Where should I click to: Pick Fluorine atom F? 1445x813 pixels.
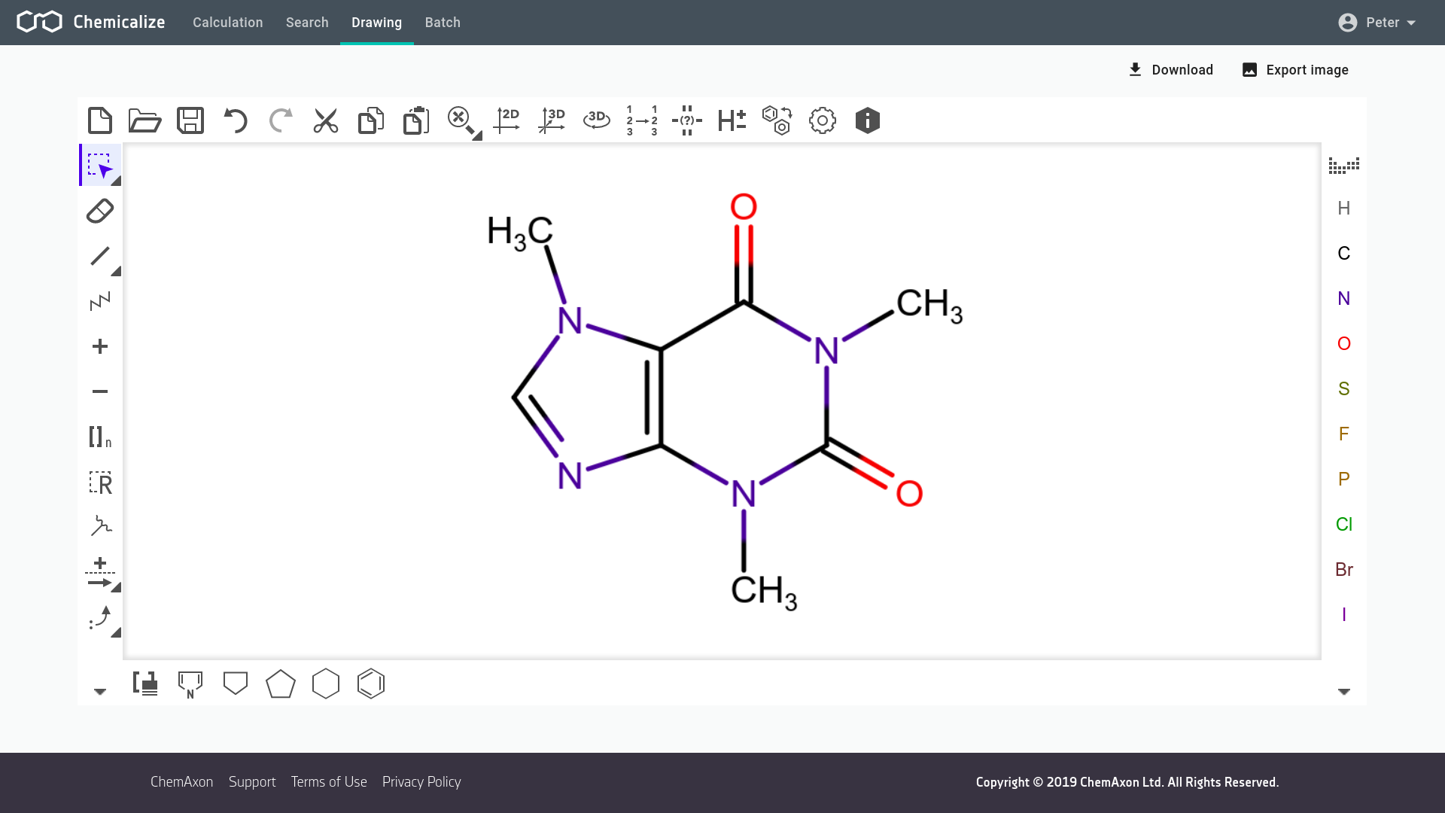[x=1344, y=434]
